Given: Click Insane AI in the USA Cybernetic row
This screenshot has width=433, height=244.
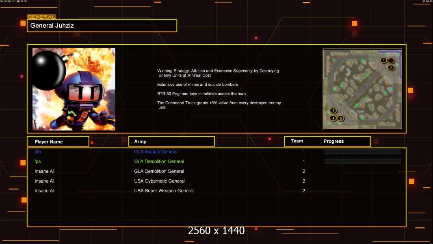Looking at the screenshot, I should (x=44, y=181).
